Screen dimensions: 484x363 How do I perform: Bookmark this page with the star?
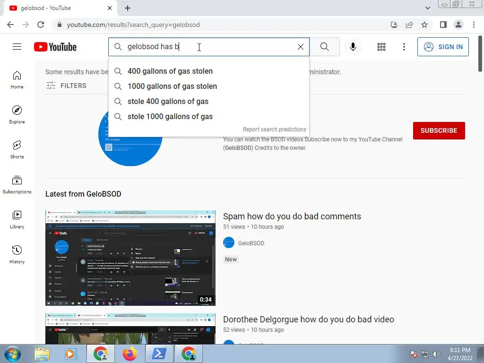click(x=424, y=25)
